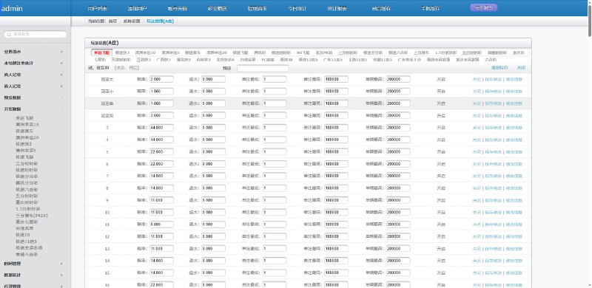
Task: Select 三分赛车(PK10) in the sidebar list
Action: (x=32, y=215)
